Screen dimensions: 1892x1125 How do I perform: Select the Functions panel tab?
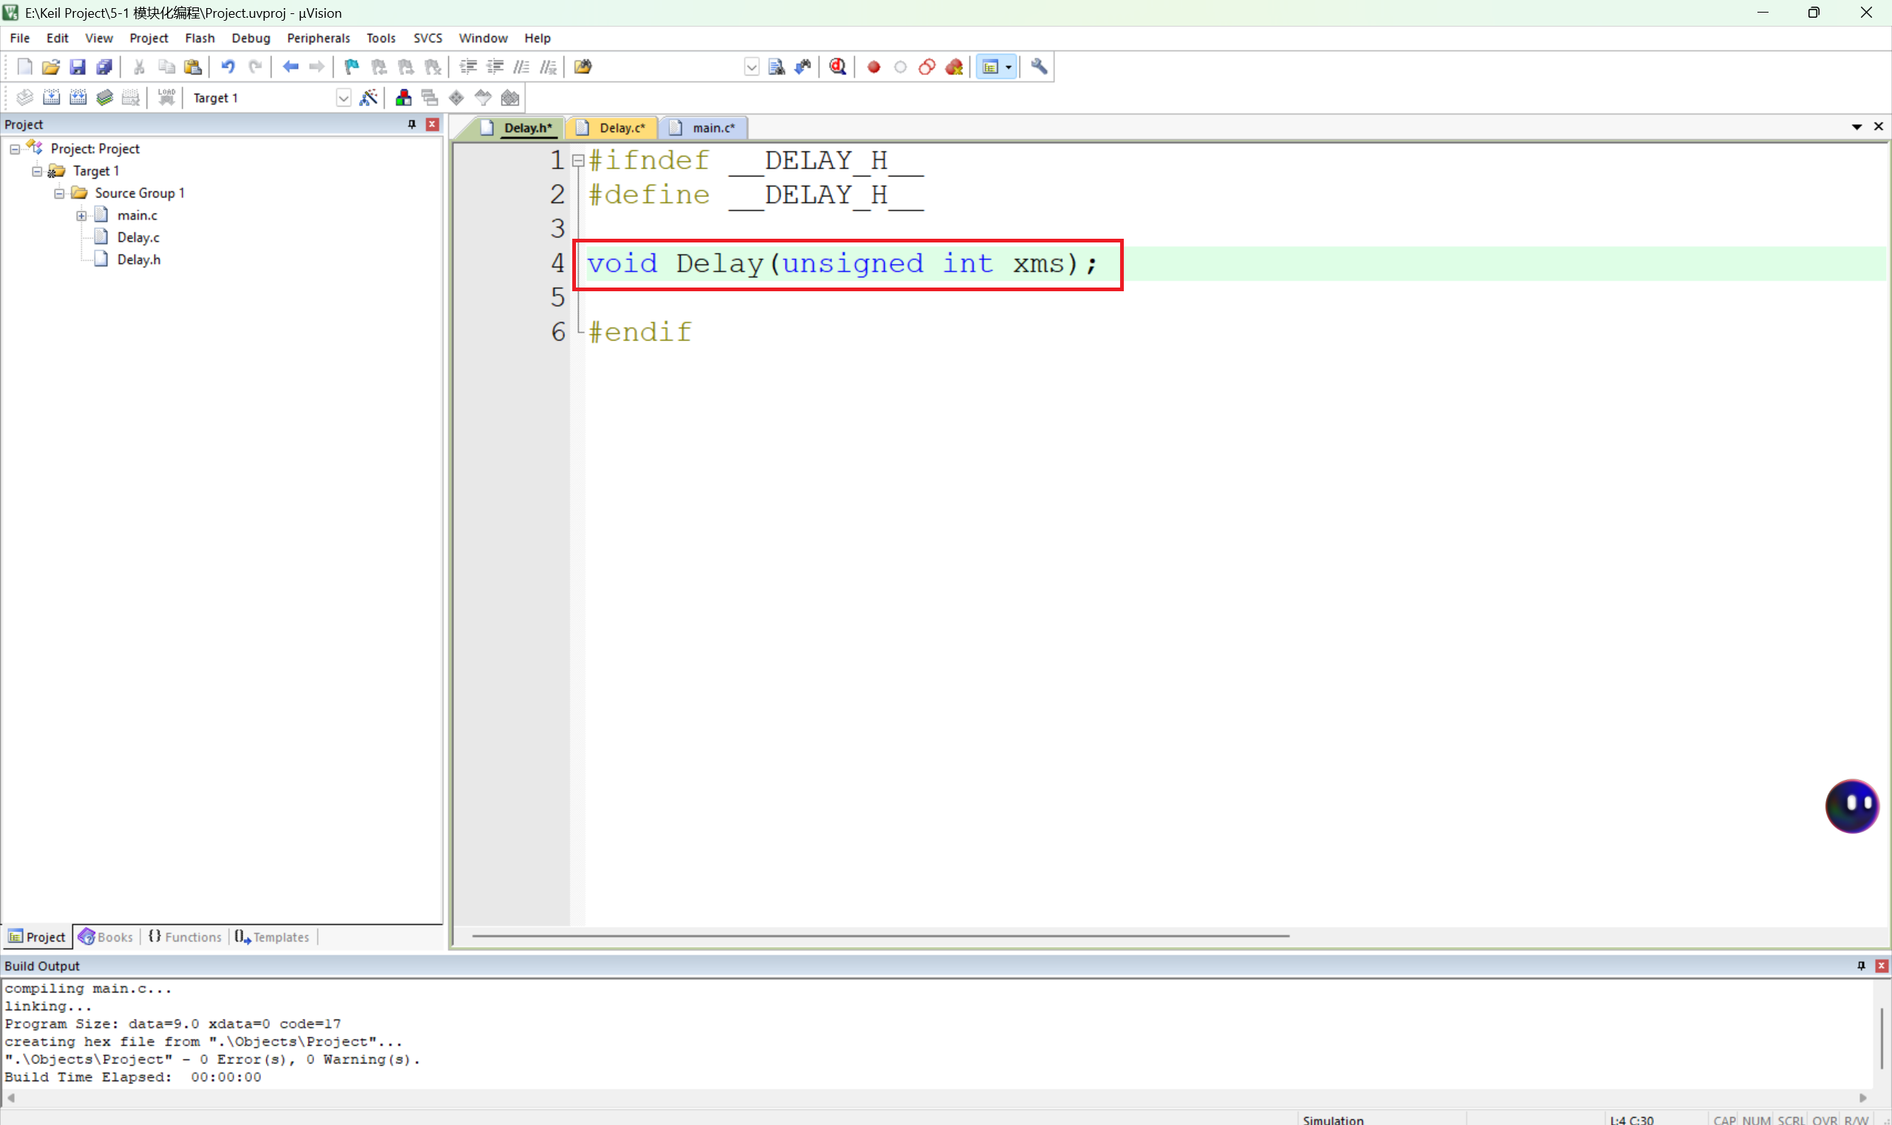coord(186,937)
